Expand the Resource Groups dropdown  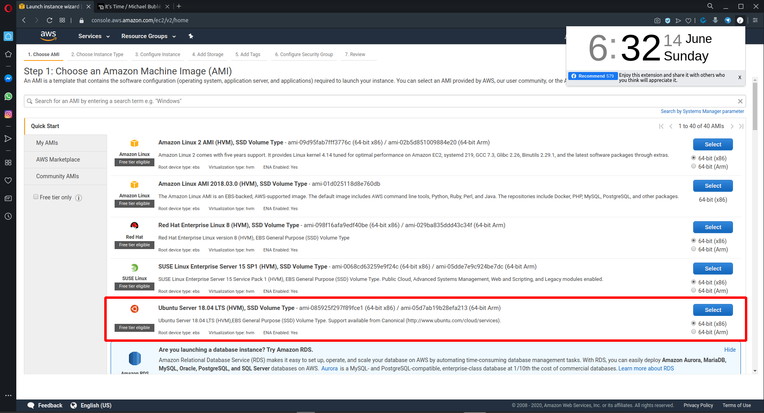tap(148, 36)
